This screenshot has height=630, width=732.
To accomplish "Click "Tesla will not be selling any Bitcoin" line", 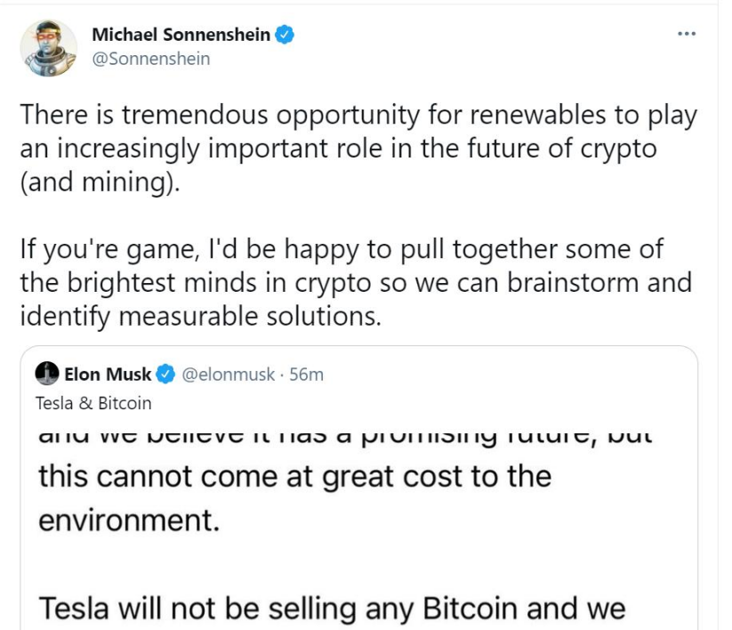I will (331, 609).
